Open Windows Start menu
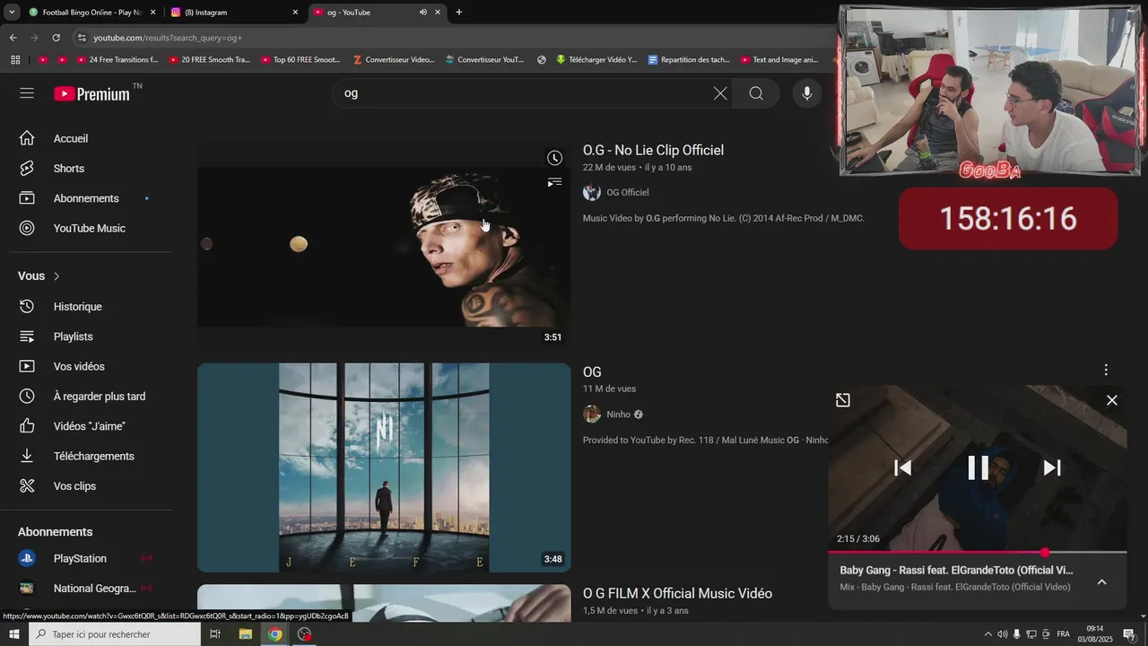The height and width of the screenshot is (646, 1148). (13, 634)
